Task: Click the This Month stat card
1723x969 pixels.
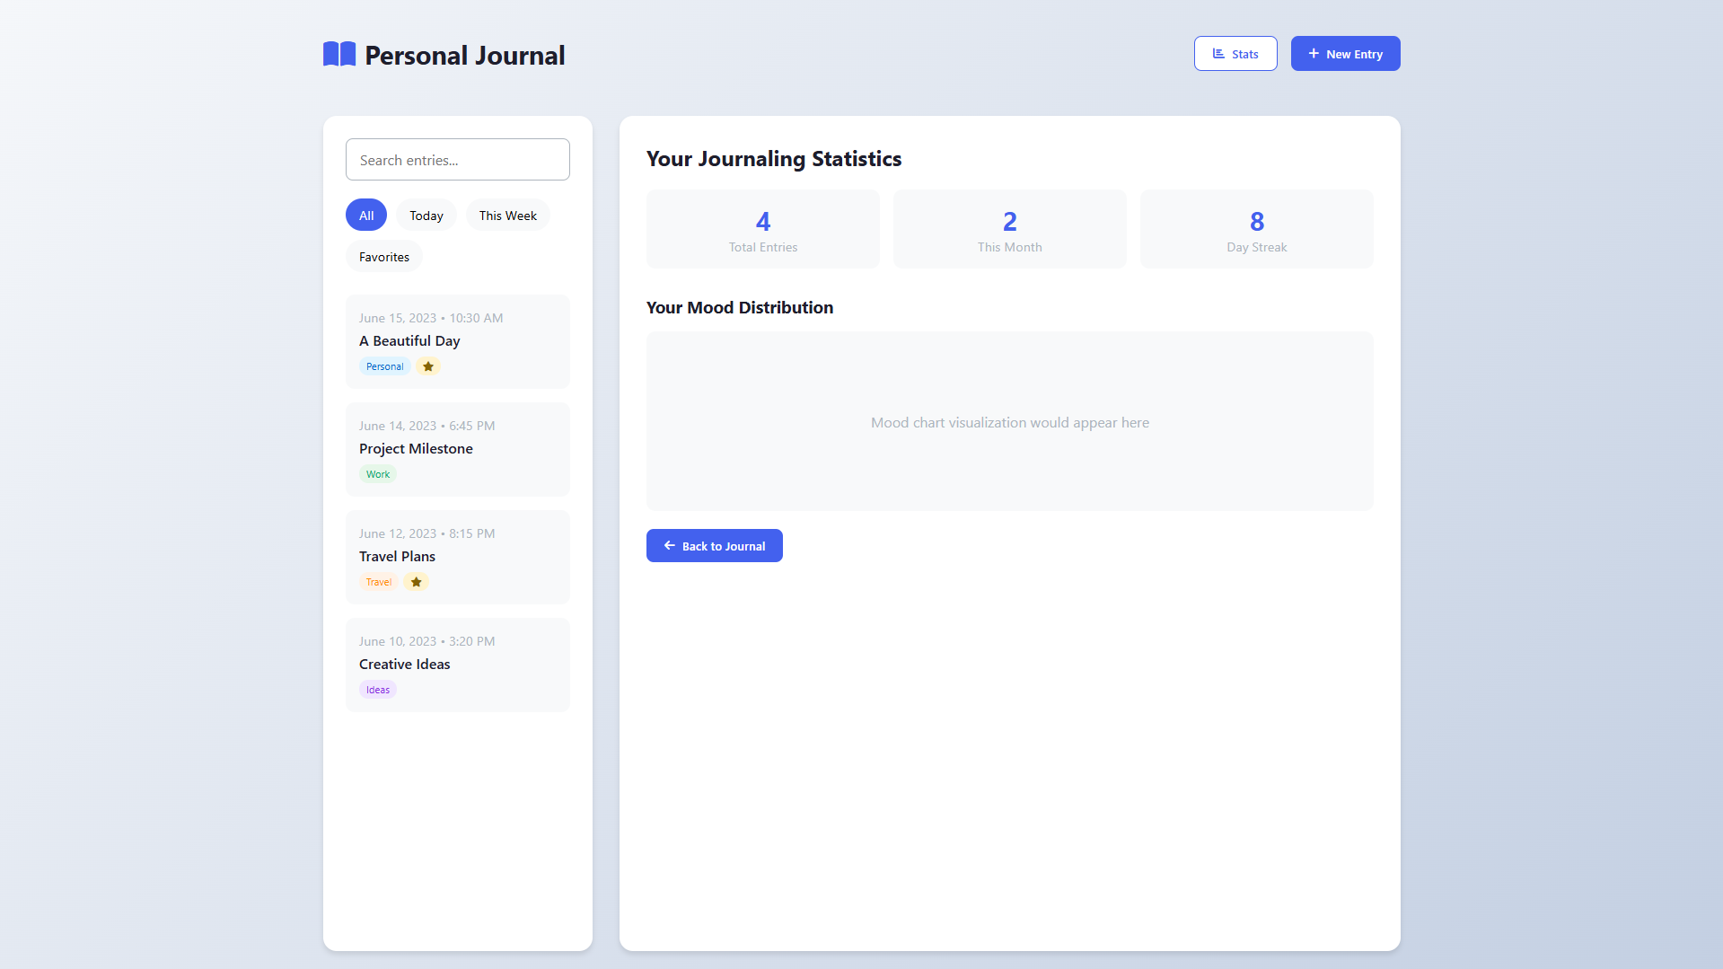Action: pos(1009,229)
